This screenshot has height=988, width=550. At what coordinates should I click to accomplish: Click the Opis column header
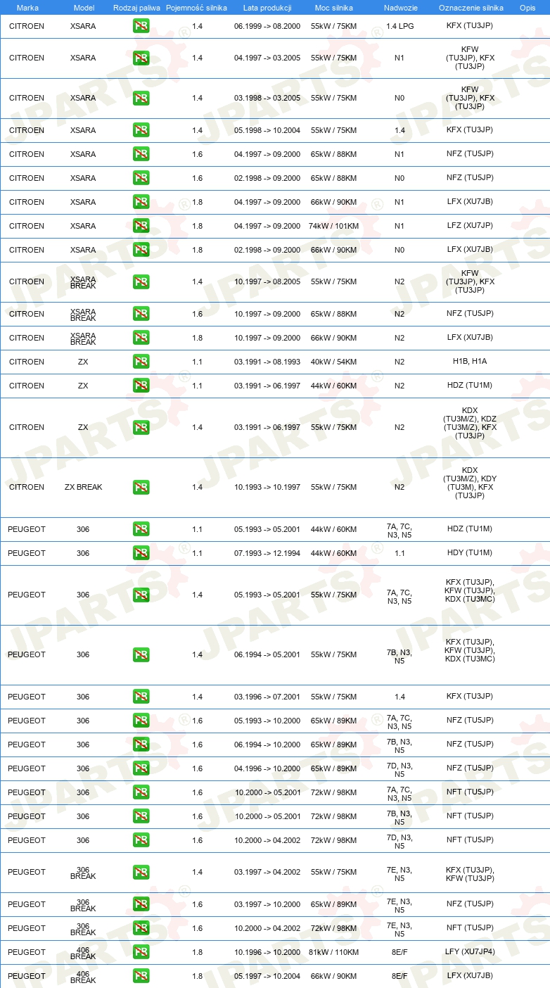click(527, 8)
